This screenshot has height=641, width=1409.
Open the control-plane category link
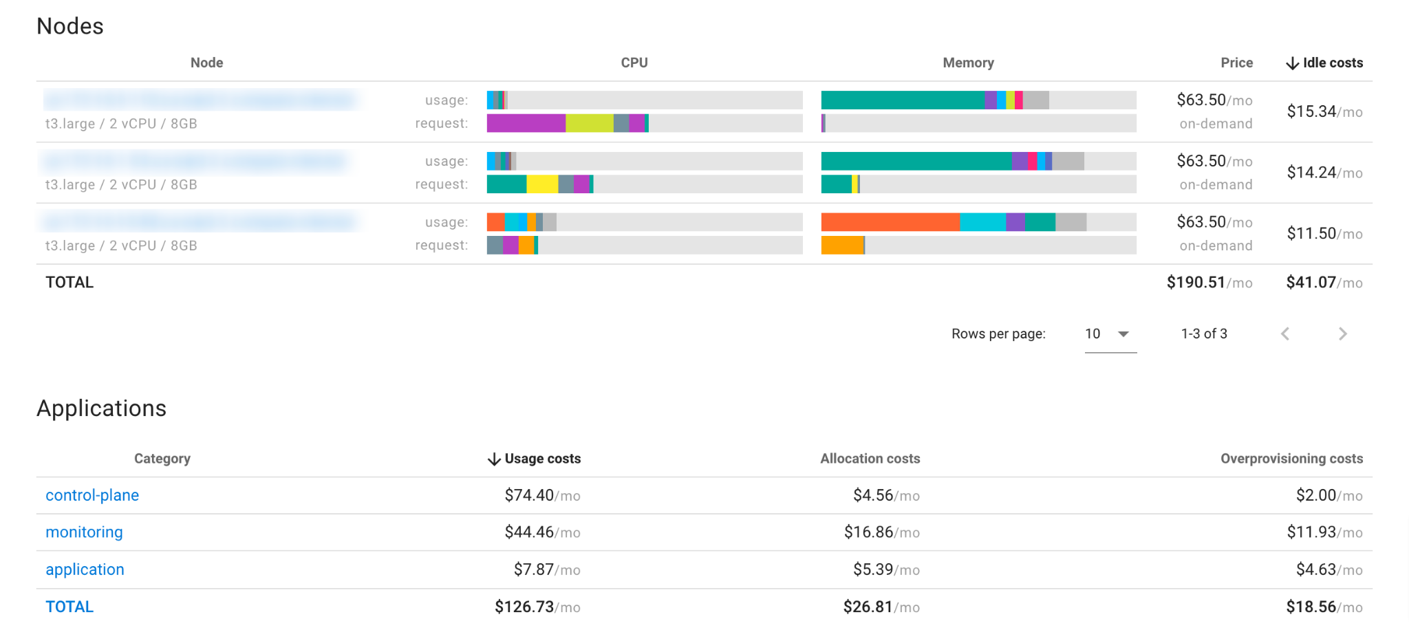(92, 495)
